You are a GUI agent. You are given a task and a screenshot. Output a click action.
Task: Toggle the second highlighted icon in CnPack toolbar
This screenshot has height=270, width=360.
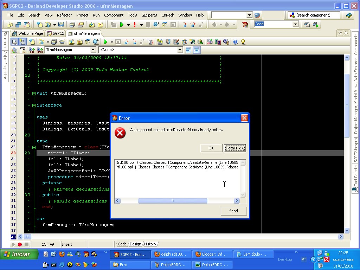[22, 42]
